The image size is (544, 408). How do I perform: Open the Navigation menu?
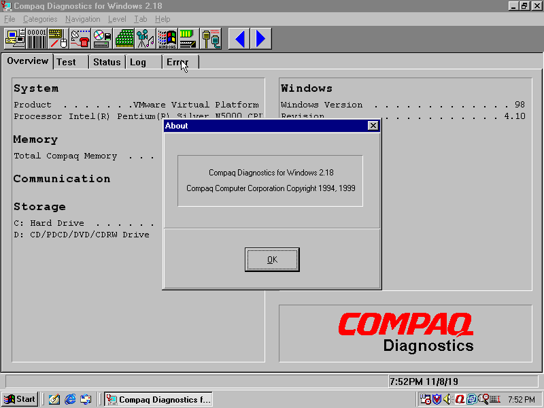pyautogui.click(x=82, y=19)
